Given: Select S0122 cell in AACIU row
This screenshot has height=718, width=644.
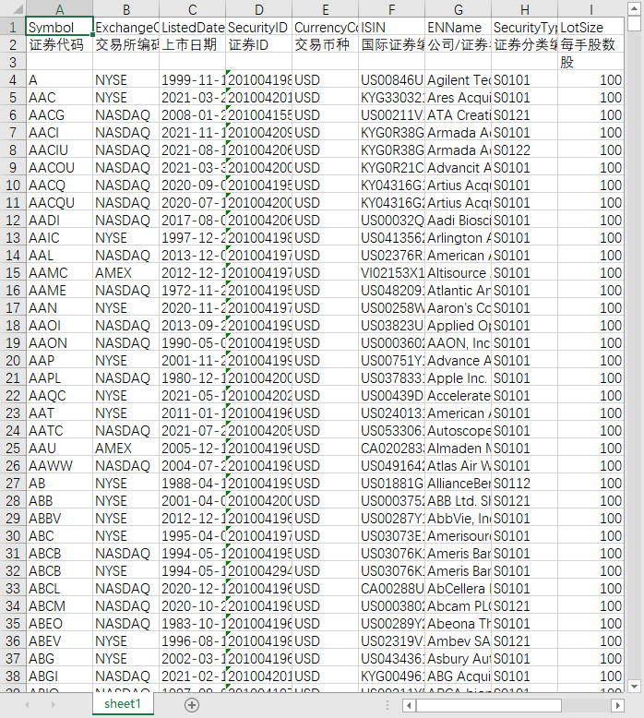Looking at the screenshot, I should pos(524,150).
